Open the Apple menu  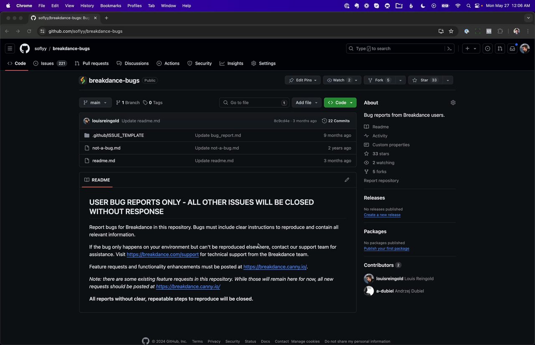tap(8, 5)
